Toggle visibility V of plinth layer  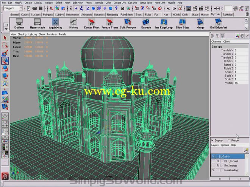click(213, 156)
